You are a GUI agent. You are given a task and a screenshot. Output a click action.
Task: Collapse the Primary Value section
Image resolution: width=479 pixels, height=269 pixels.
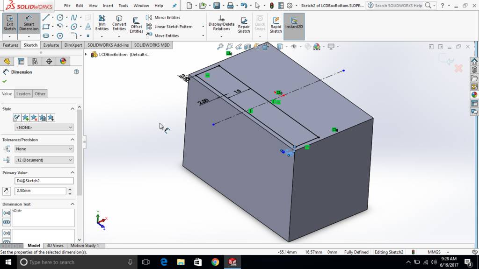[x=73, y=173]
